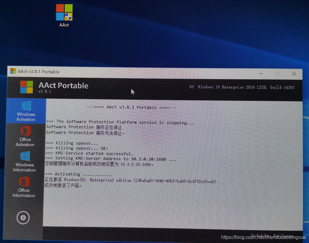
Task: Select the Office Activation sidebar button
Action: pos(25,136)
